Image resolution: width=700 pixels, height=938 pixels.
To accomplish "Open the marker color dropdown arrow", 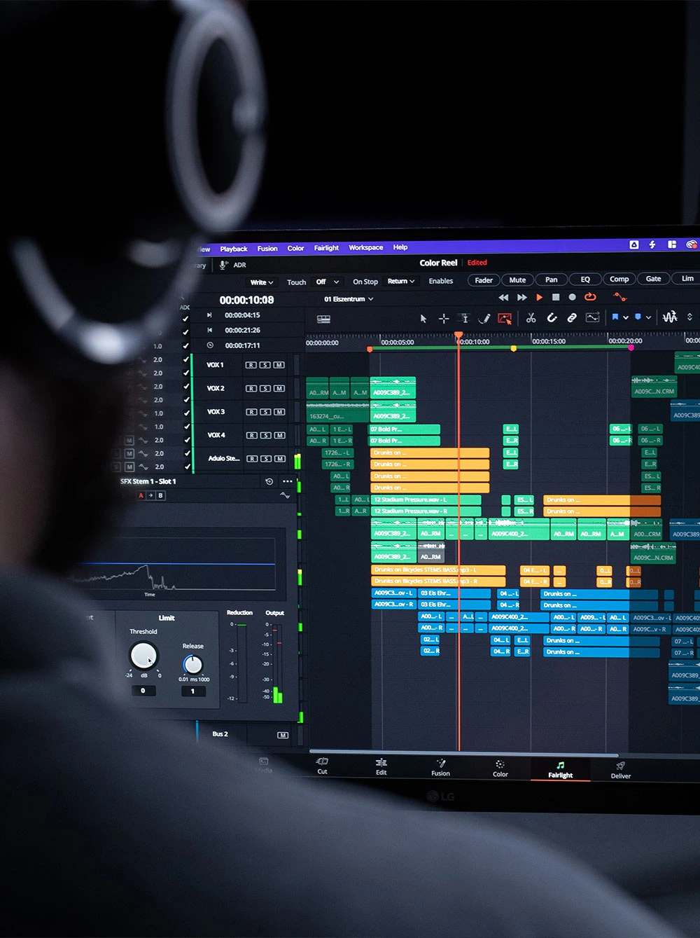I will click(x=648, y=317).
